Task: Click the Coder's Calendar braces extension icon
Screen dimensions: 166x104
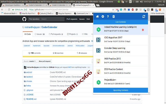Action: (x=148, y=10)
